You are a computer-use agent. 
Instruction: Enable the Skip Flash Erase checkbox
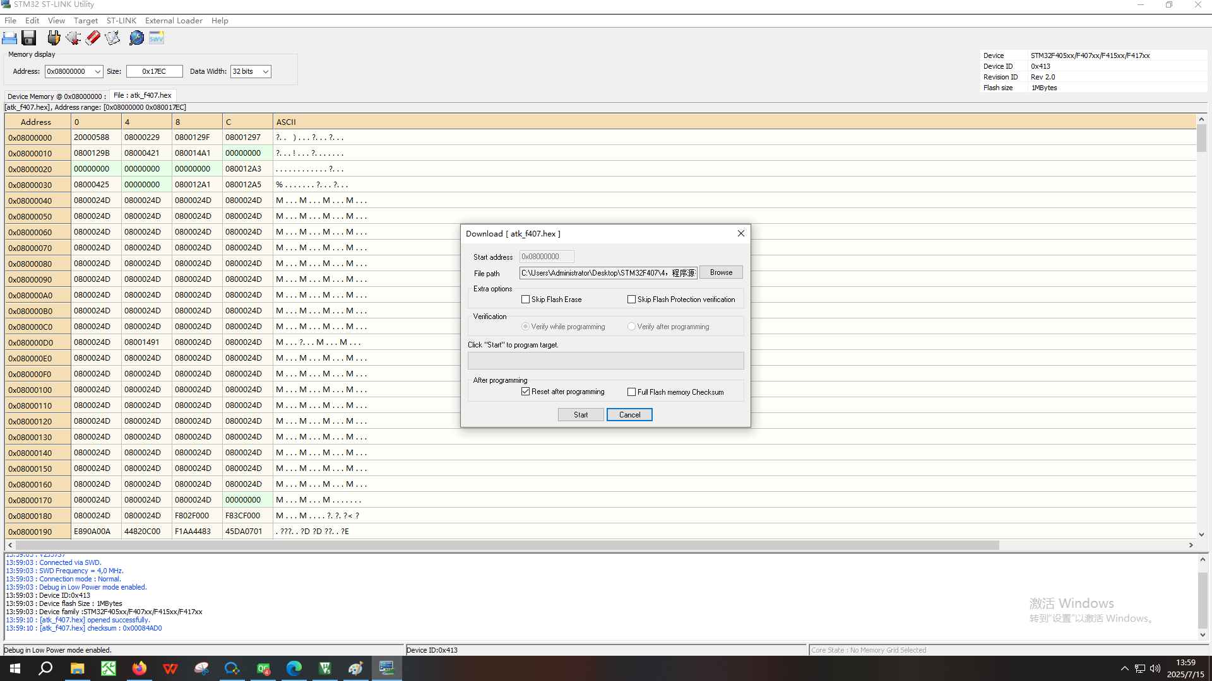[526, 300]
